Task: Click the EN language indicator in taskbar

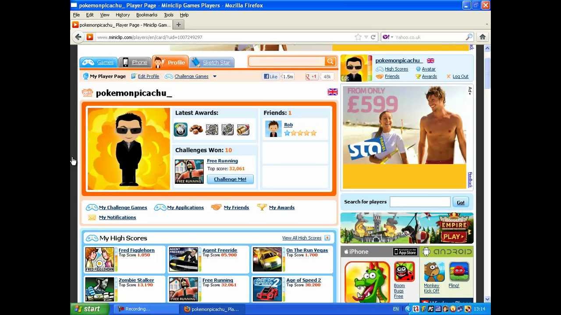Action: [396, 309]
